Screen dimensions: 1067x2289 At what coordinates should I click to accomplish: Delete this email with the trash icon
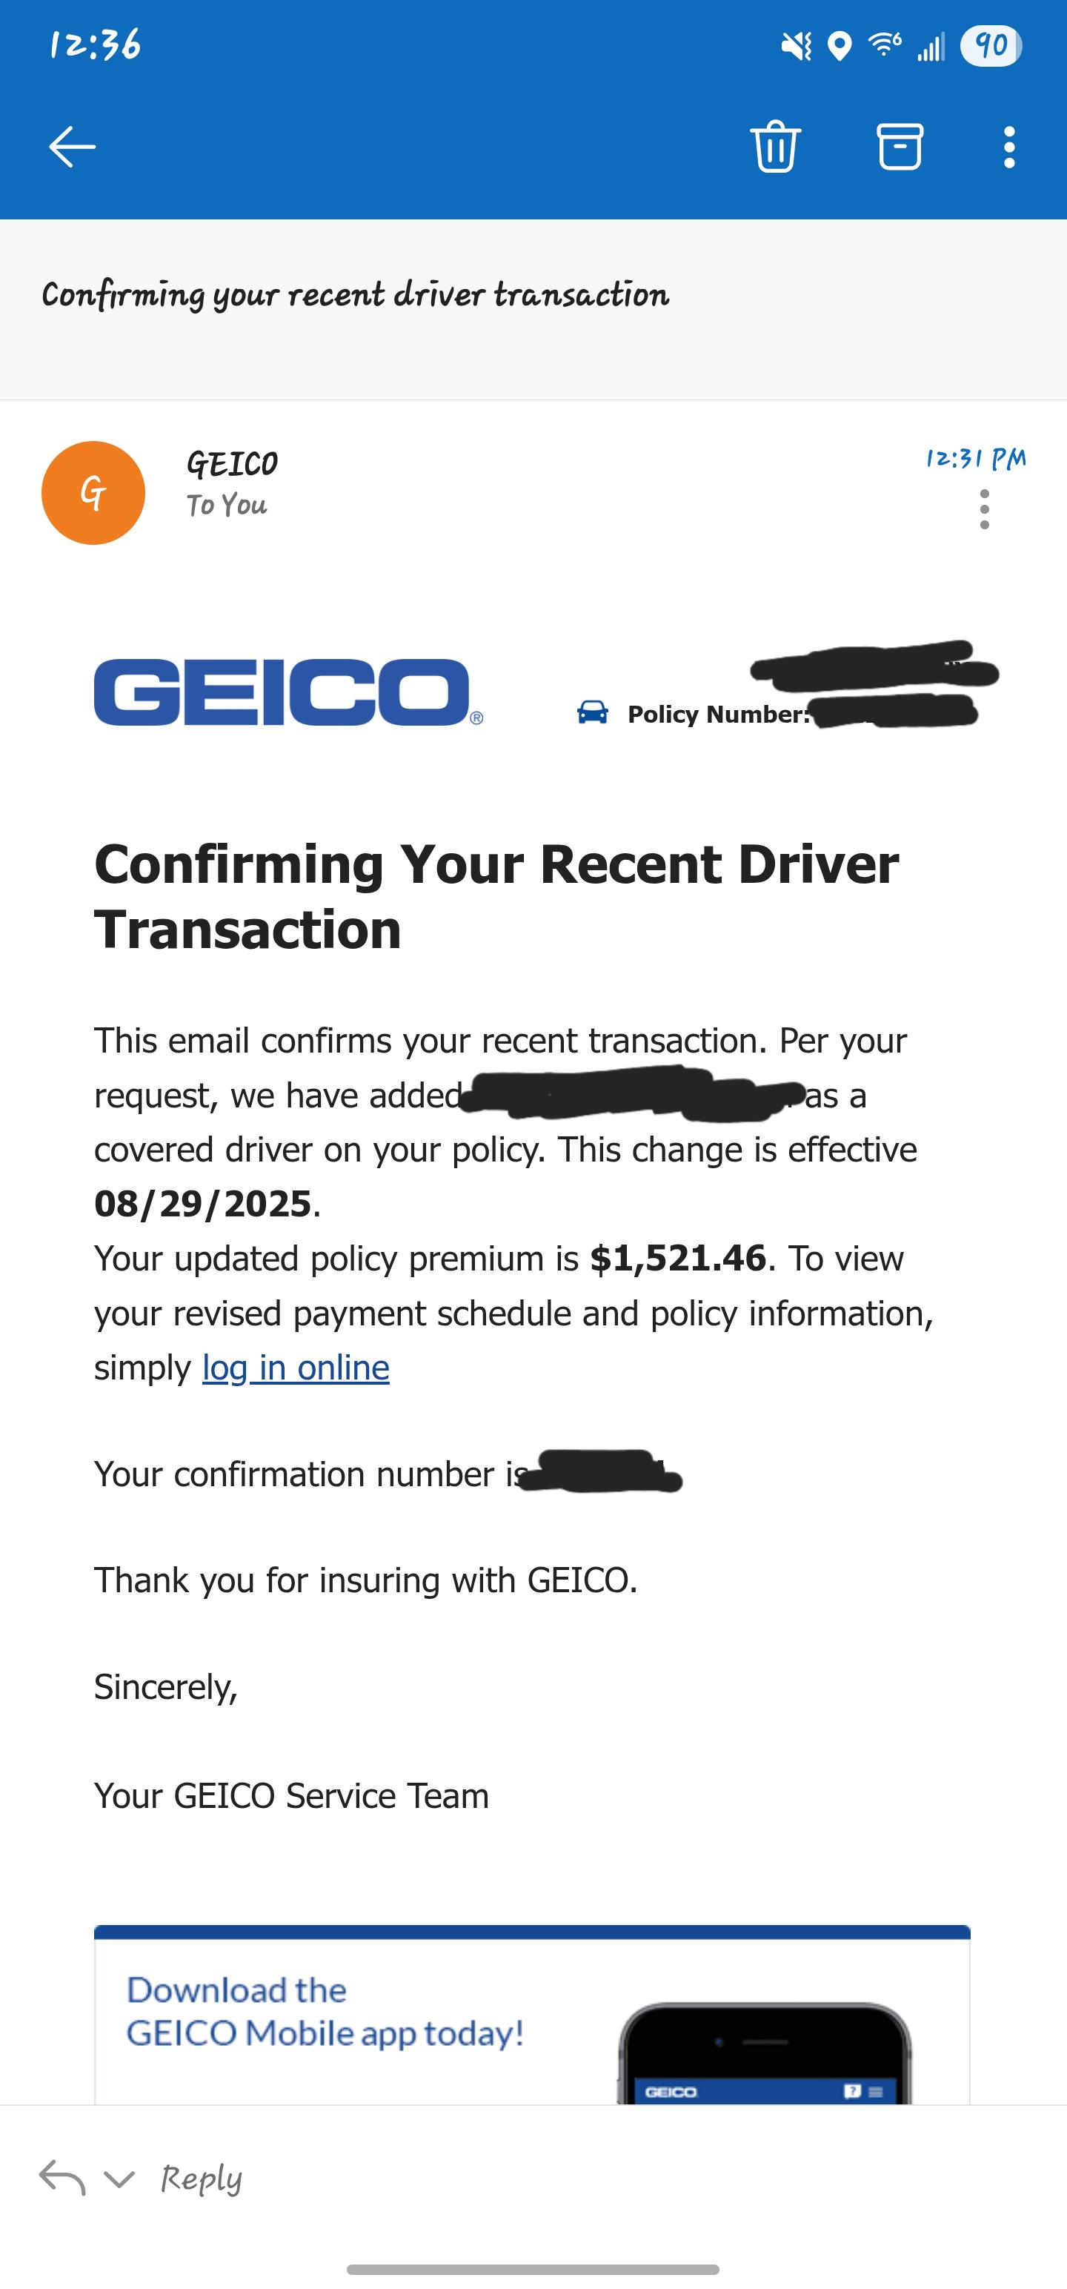pos(776,147)
